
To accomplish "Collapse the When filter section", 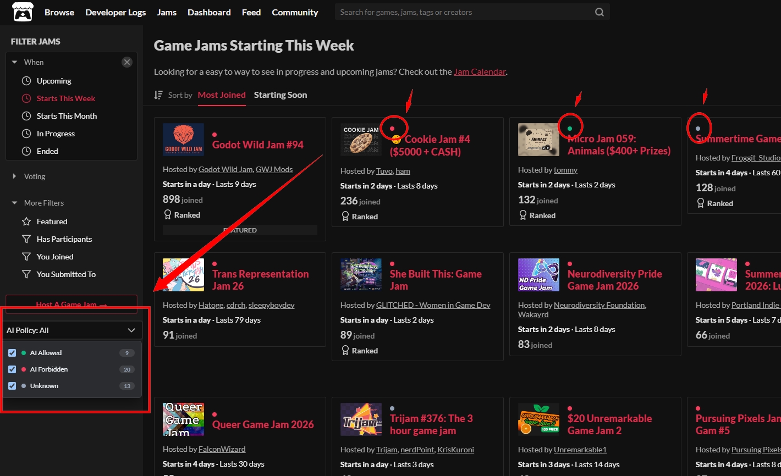I will [14, 62].
